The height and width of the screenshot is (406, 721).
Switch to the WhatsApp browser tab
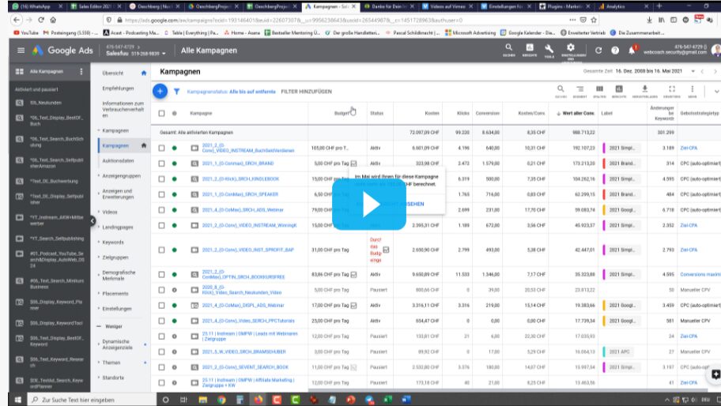tap(38, 6)
